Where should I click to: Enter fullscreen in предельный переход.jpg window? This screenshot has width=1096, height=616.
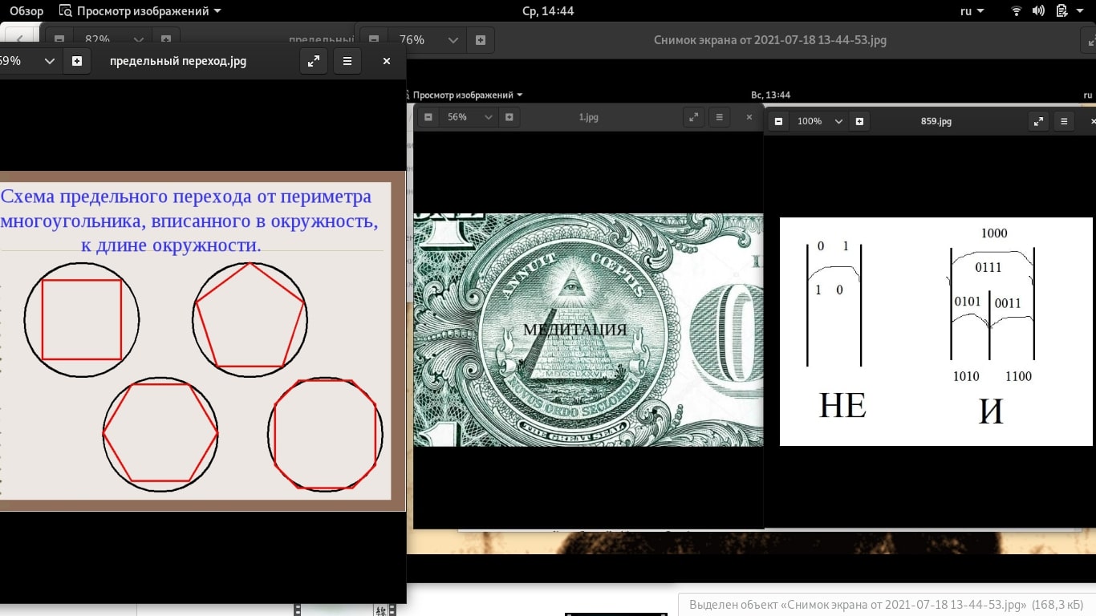click(x=314, y=61)
